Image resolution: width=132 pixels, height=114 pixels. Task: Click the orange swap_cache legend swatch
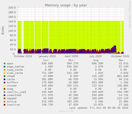[x=5, y=70]
